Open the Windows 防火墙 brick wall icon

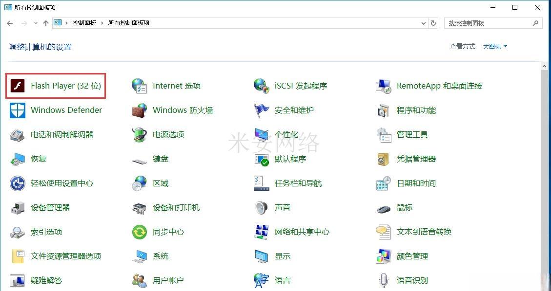tap(140, 110)
